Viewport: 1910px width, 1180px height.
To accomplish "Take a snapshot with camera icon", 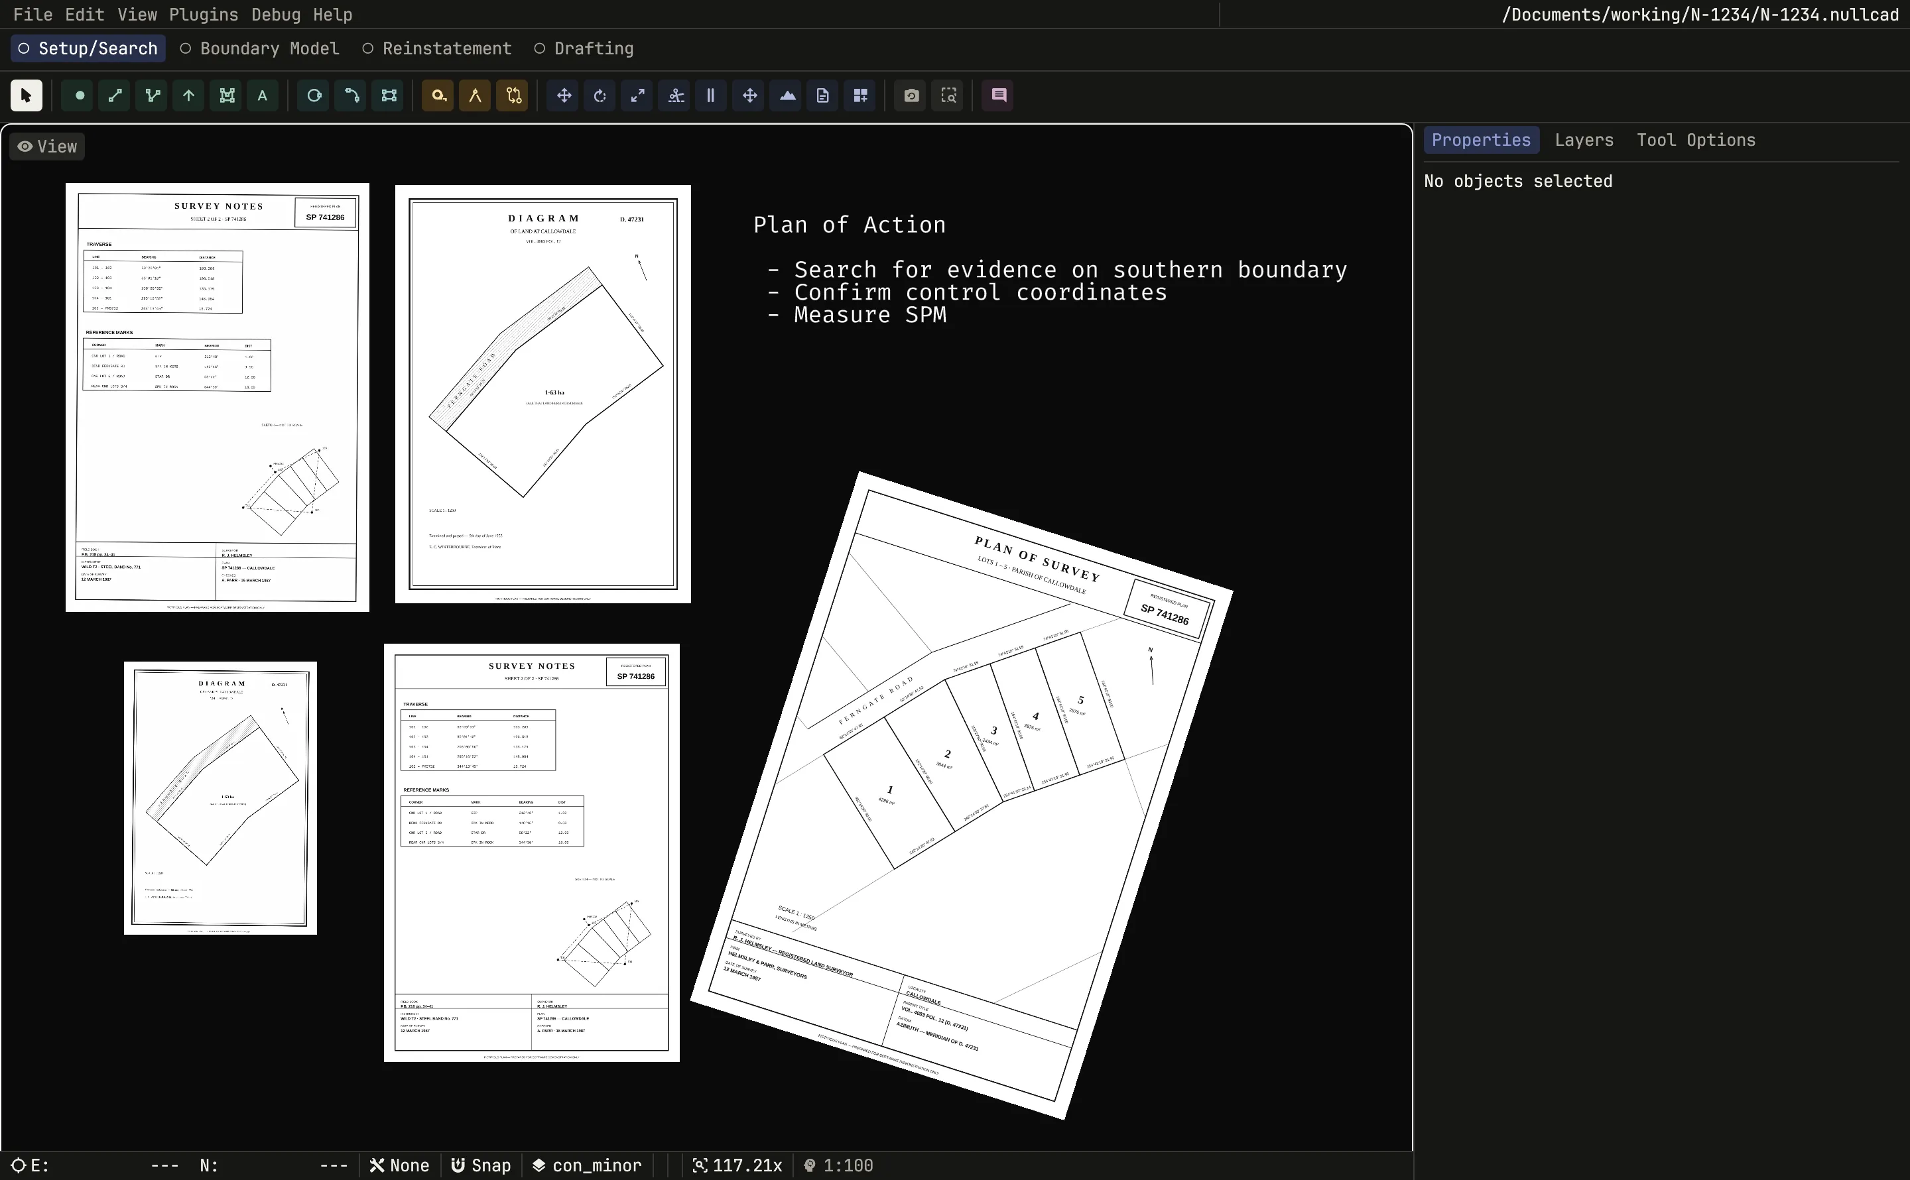I will pos(911,95).
